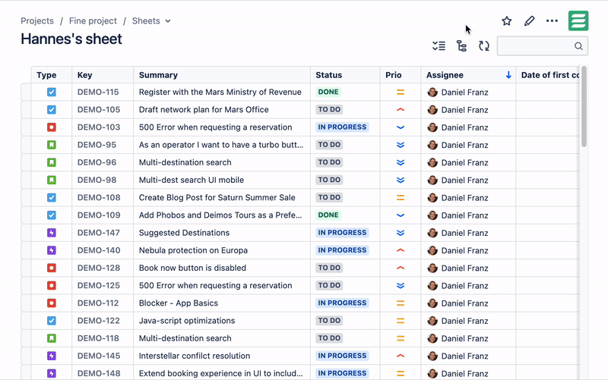The image size is (608, 380).
Task: Click the pencil edit icon
Action: 529,21
